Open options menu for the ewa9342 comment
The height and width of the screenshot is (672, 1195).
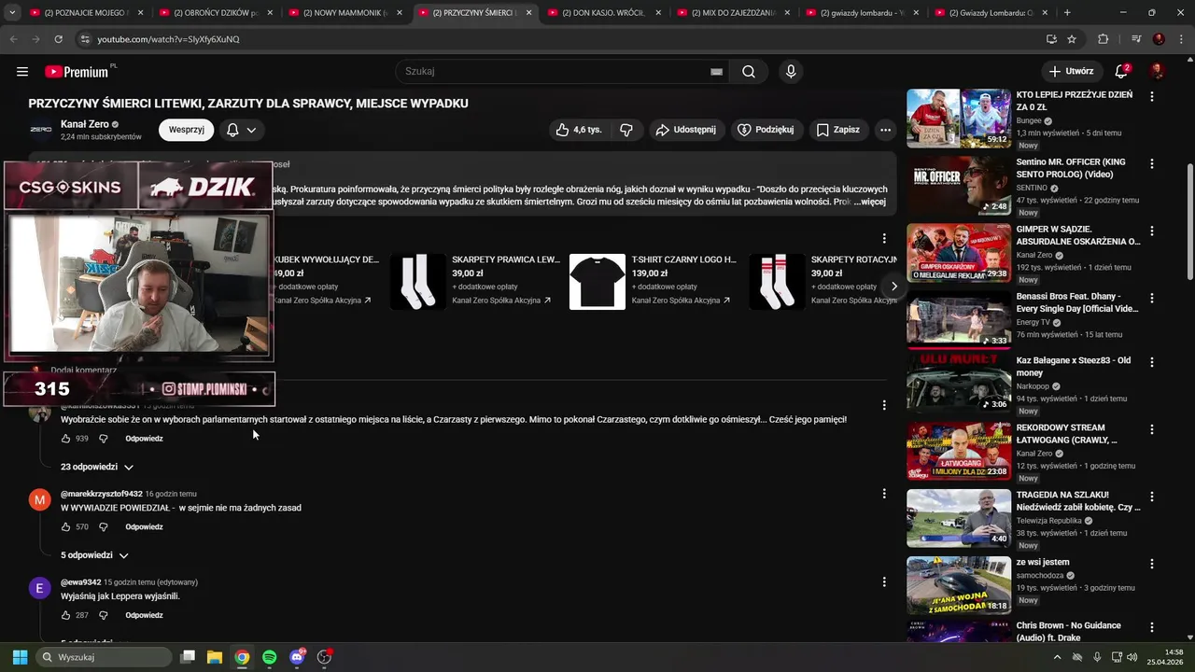884,582
